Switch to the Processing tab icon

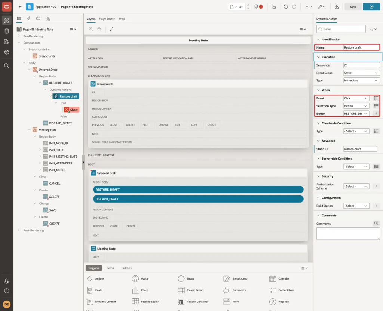38,19
